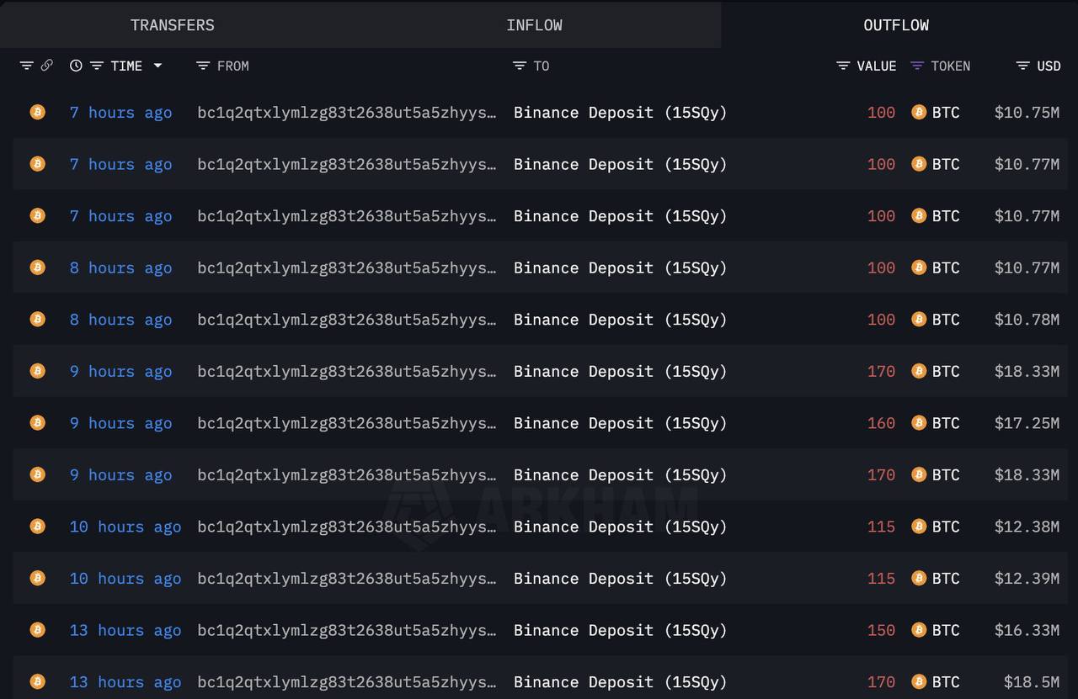Open the purple TOKEN filter icon
The image size is (1078, 699).
point(917,66)
